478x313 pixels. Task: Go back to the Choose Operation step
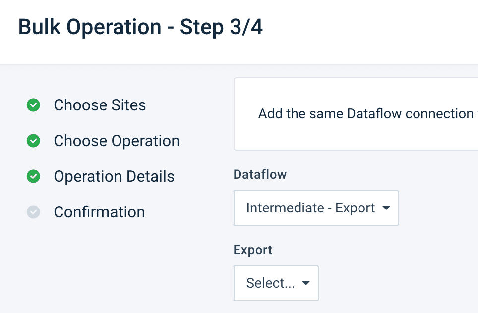point(117,141)
